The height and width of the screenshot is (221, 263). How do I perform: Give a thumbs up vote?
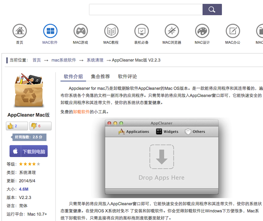click(17, 126)
